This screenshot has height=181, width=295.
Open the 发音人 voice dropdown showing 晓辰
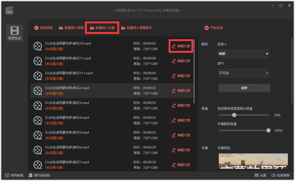pyautogui.click(x=243, y=54)
